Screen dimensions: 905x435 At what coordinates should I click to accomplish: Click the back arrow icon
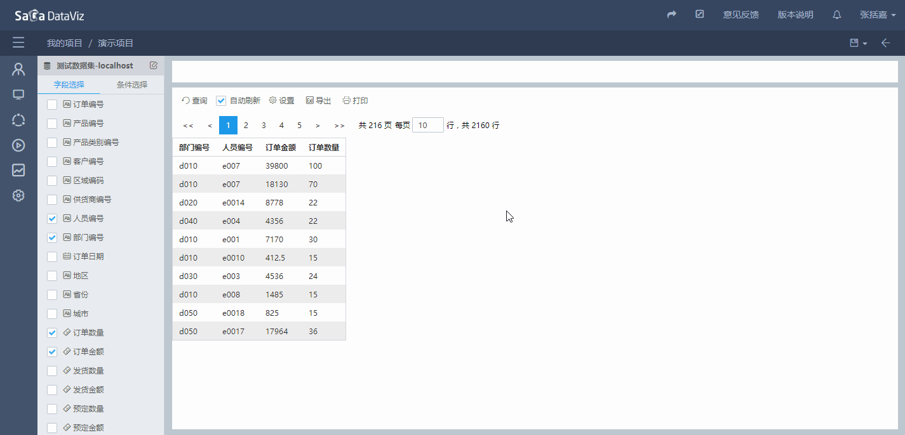point(886,42)
